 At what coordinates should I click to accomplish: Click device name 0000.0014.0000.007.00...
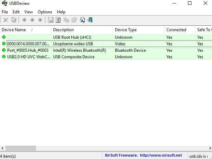pos(28,44)
